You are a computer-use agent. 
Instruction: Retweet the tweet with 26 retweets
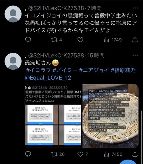pos(57,154)
